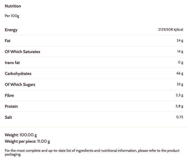The width and height of the screenshot is (188, 159).
Task: Click the trans fat row label
Action: pyautogui.click(x=12, y=63)
